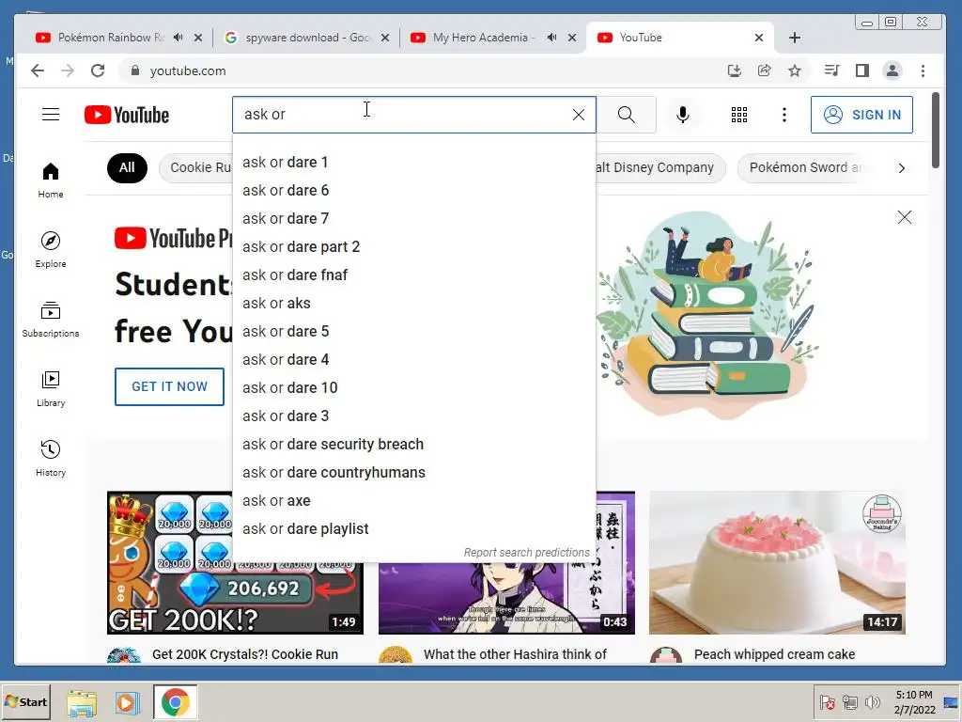Open Windows Explorer from taskbar
962x722 pixels.
coord(82,702)
